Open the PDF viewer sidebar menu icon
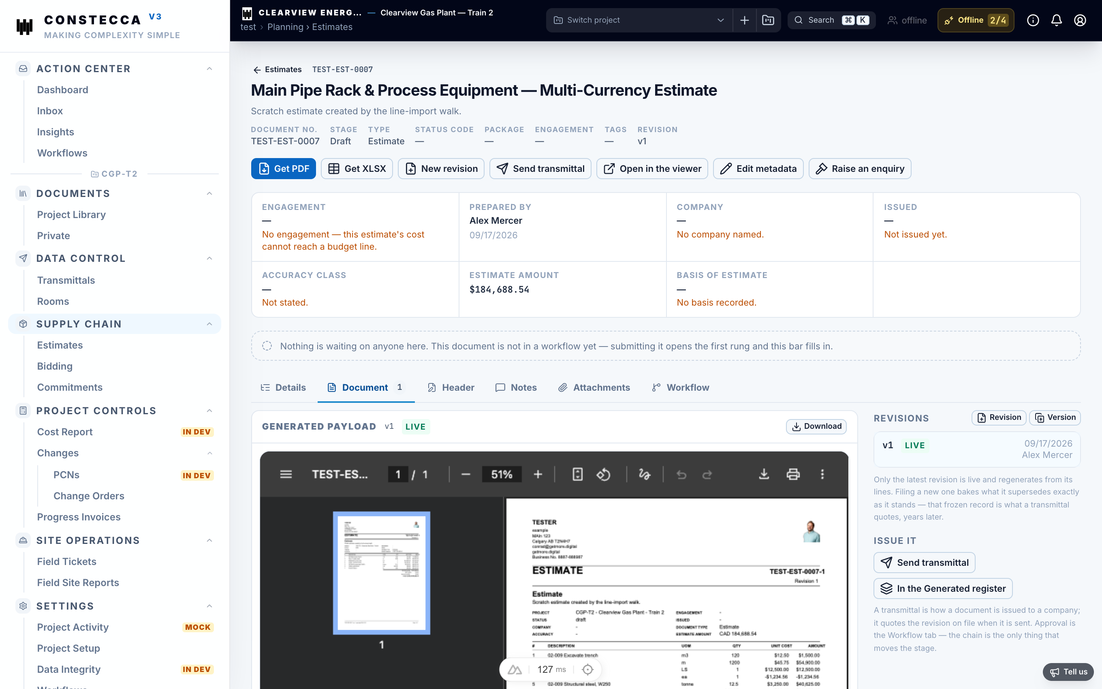 tap(286, 474)
